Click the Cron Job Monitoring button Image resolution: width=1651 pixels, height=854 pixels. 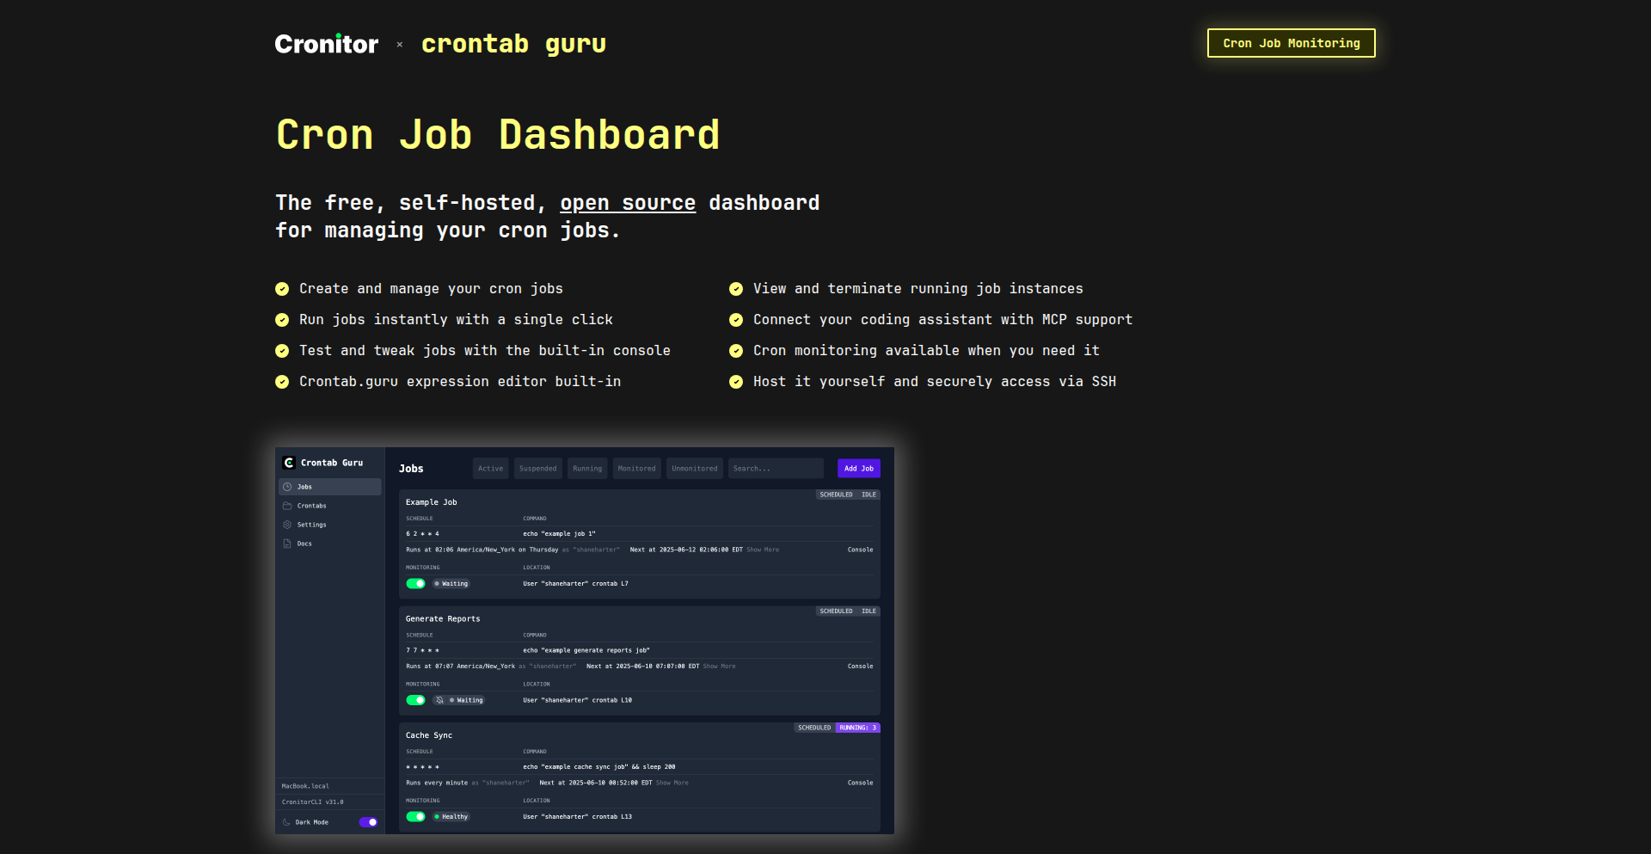(1291, 43)
